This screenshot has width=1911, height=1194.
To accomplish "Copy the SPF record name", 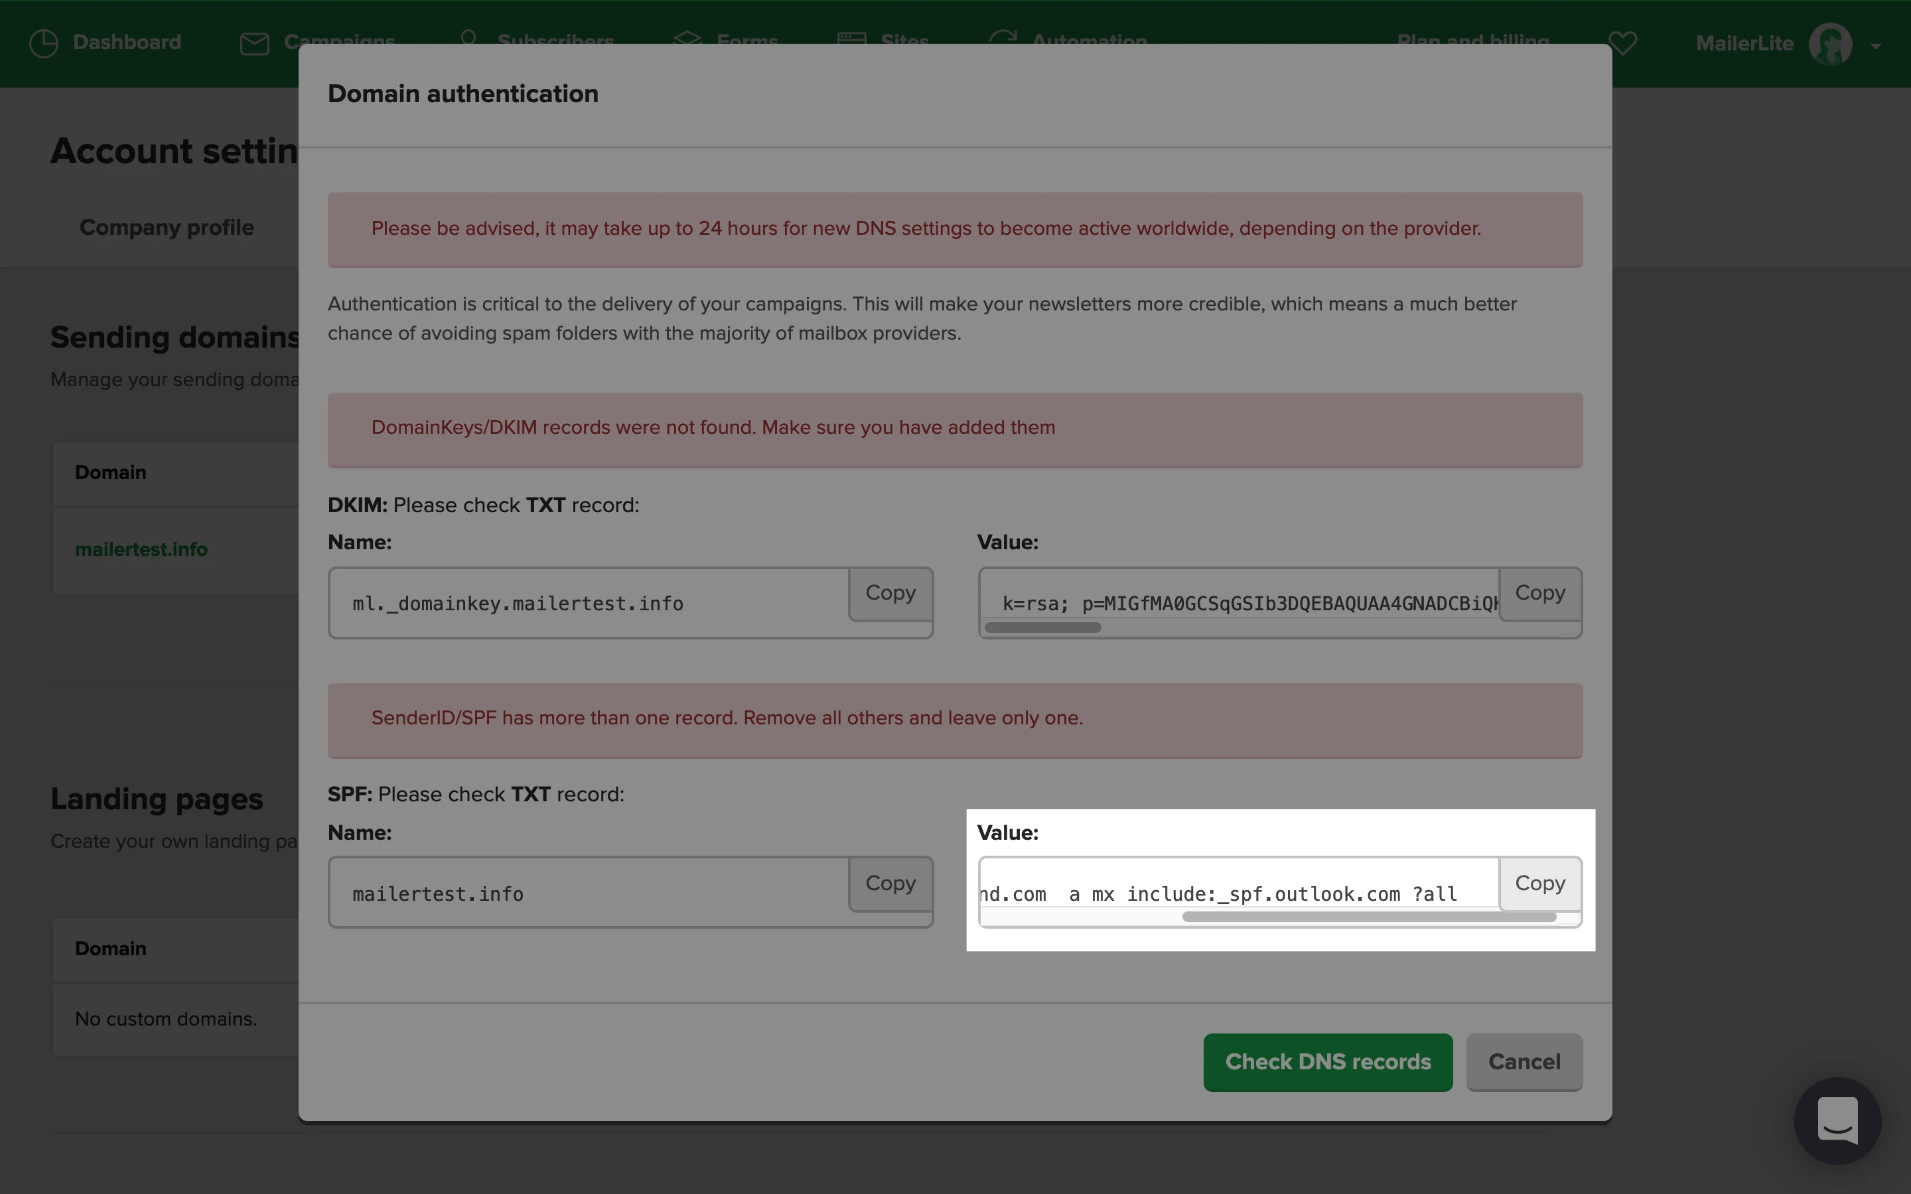I will [890, 883].
